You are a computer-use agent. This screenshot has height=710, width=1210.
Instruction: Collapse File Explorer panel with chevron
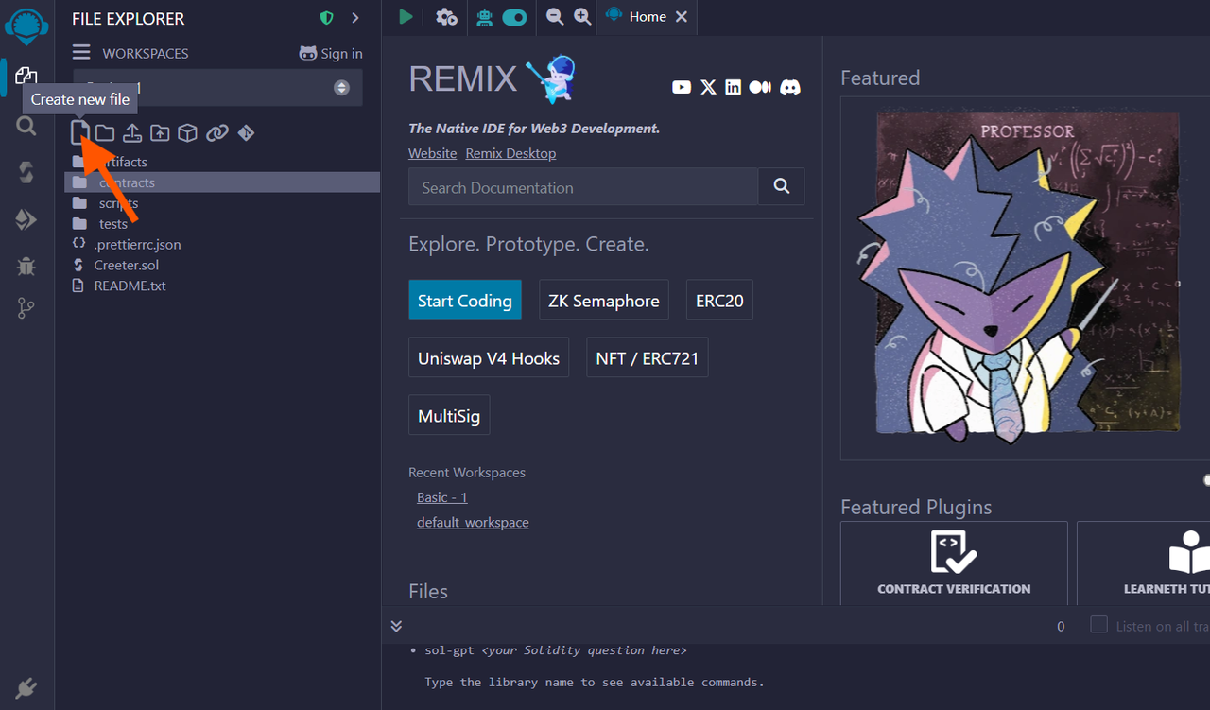355,18
